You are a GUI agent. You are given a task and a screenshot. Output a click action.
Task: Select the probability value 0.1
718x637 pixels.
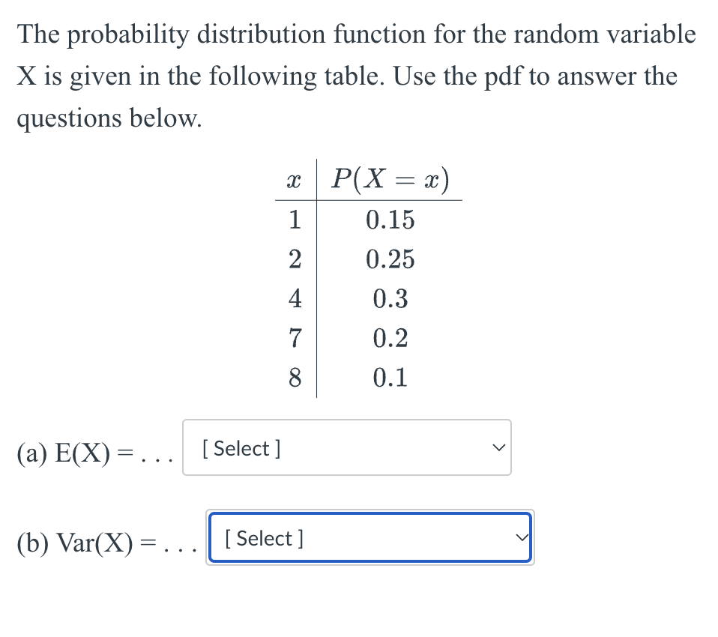389,378
